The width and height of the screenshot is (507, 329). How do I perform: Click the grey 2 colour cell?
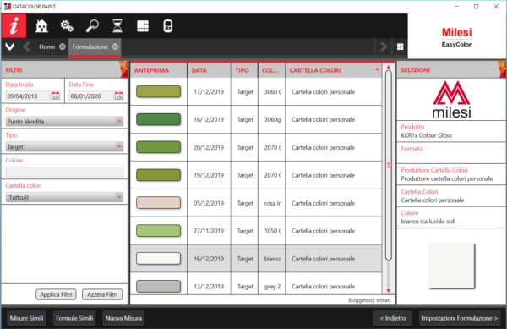coord(272,287)
